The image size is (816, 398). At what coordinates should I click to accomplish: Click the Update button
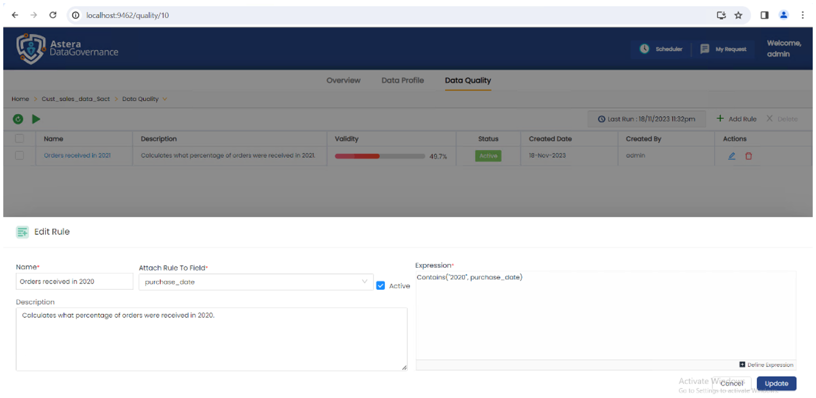pos(776,383)
